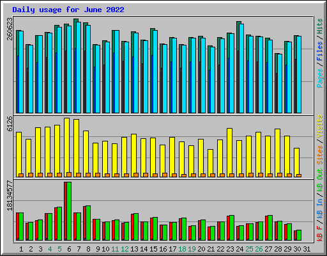Click the tallest green kB Out bar for day 6

(x=69, y=211)
